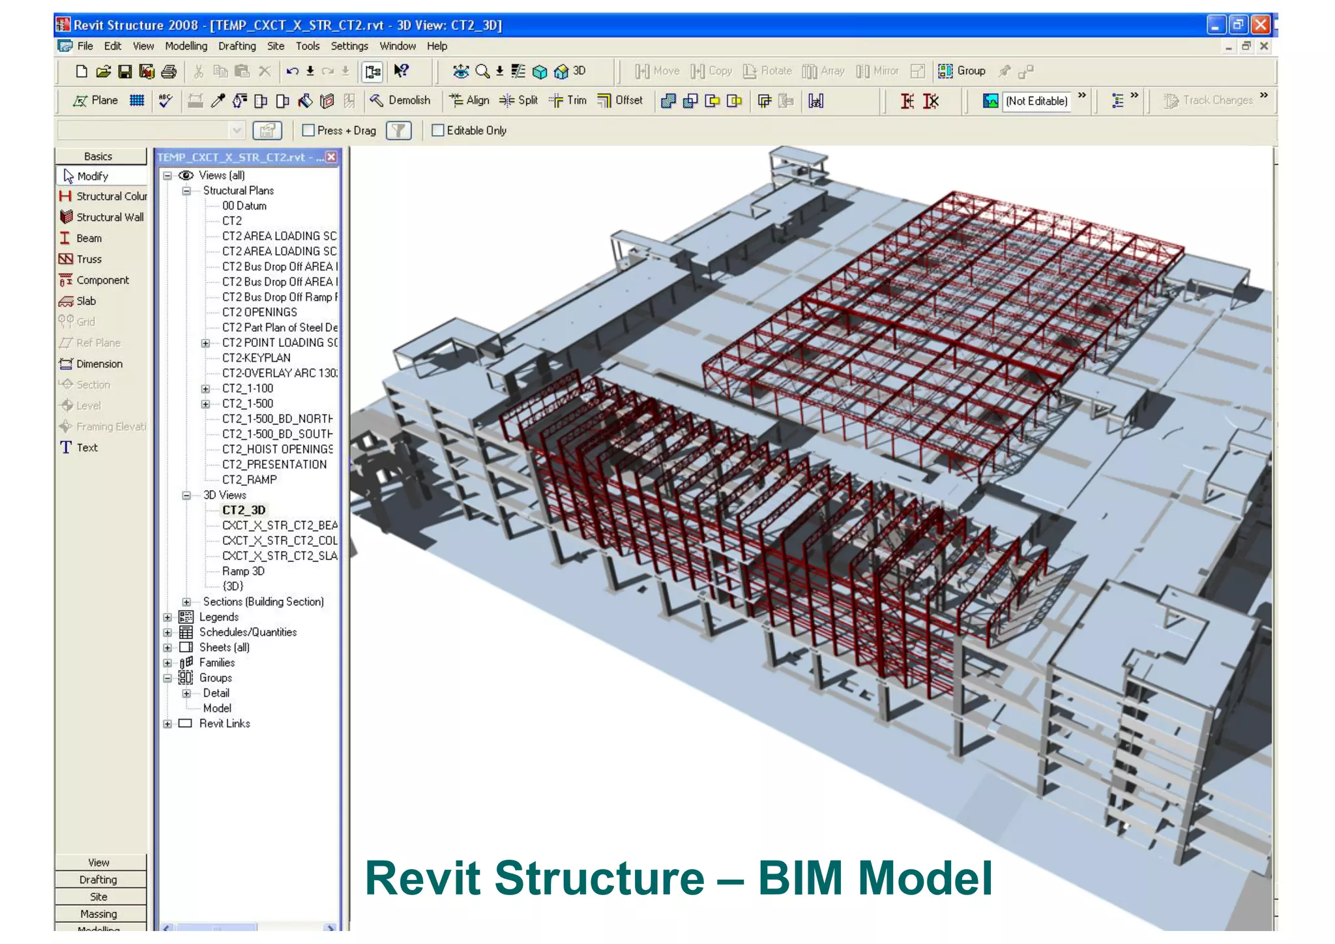
Task: Click the spelling check icon
Action: tap(166, 100)
